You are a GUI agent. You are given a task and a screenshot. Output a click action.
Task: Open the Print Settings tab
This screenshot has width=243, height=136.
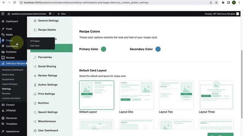[x=52, y=94]
